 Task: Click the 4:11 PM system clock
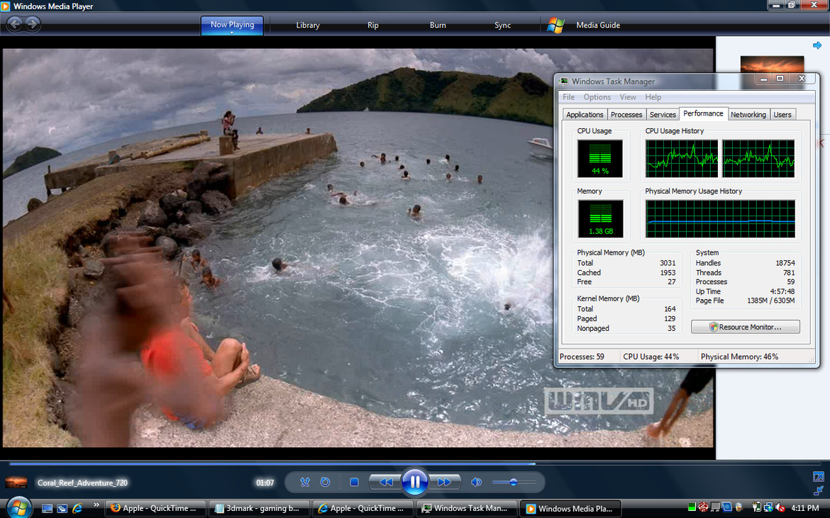(805, 508)
